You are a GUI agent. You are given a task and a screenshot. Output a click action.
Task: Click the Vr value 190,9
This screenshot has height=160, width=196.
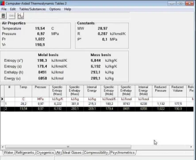(x=40, y=45)
